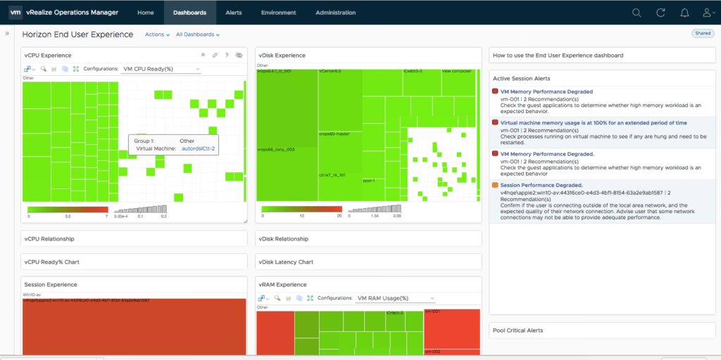This screenshot has height=360, width=721.
Task: Open the Actions dropdown menu
Action: [157, 34]
